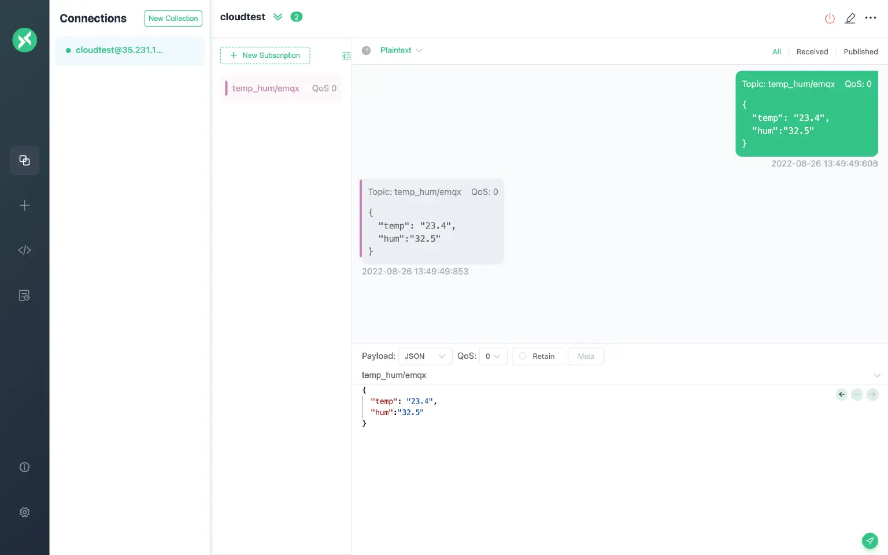
Task: Click the temp_hum/emqx topic input field
Action: (x=613, y=375)
